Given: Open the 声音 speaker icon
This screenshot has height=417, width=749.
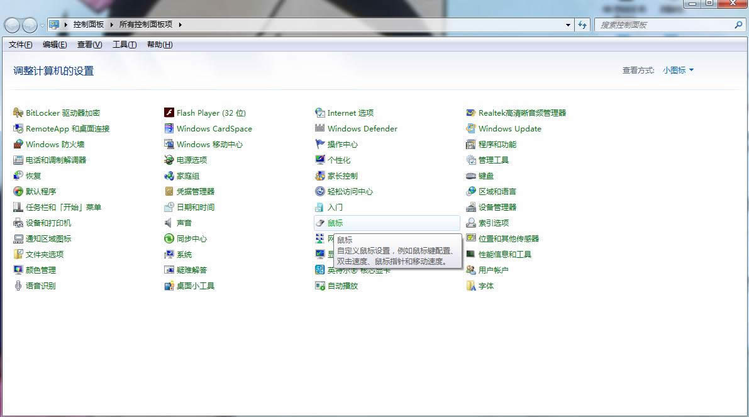Looking at the screenshot, I should [x=169, y=223].
